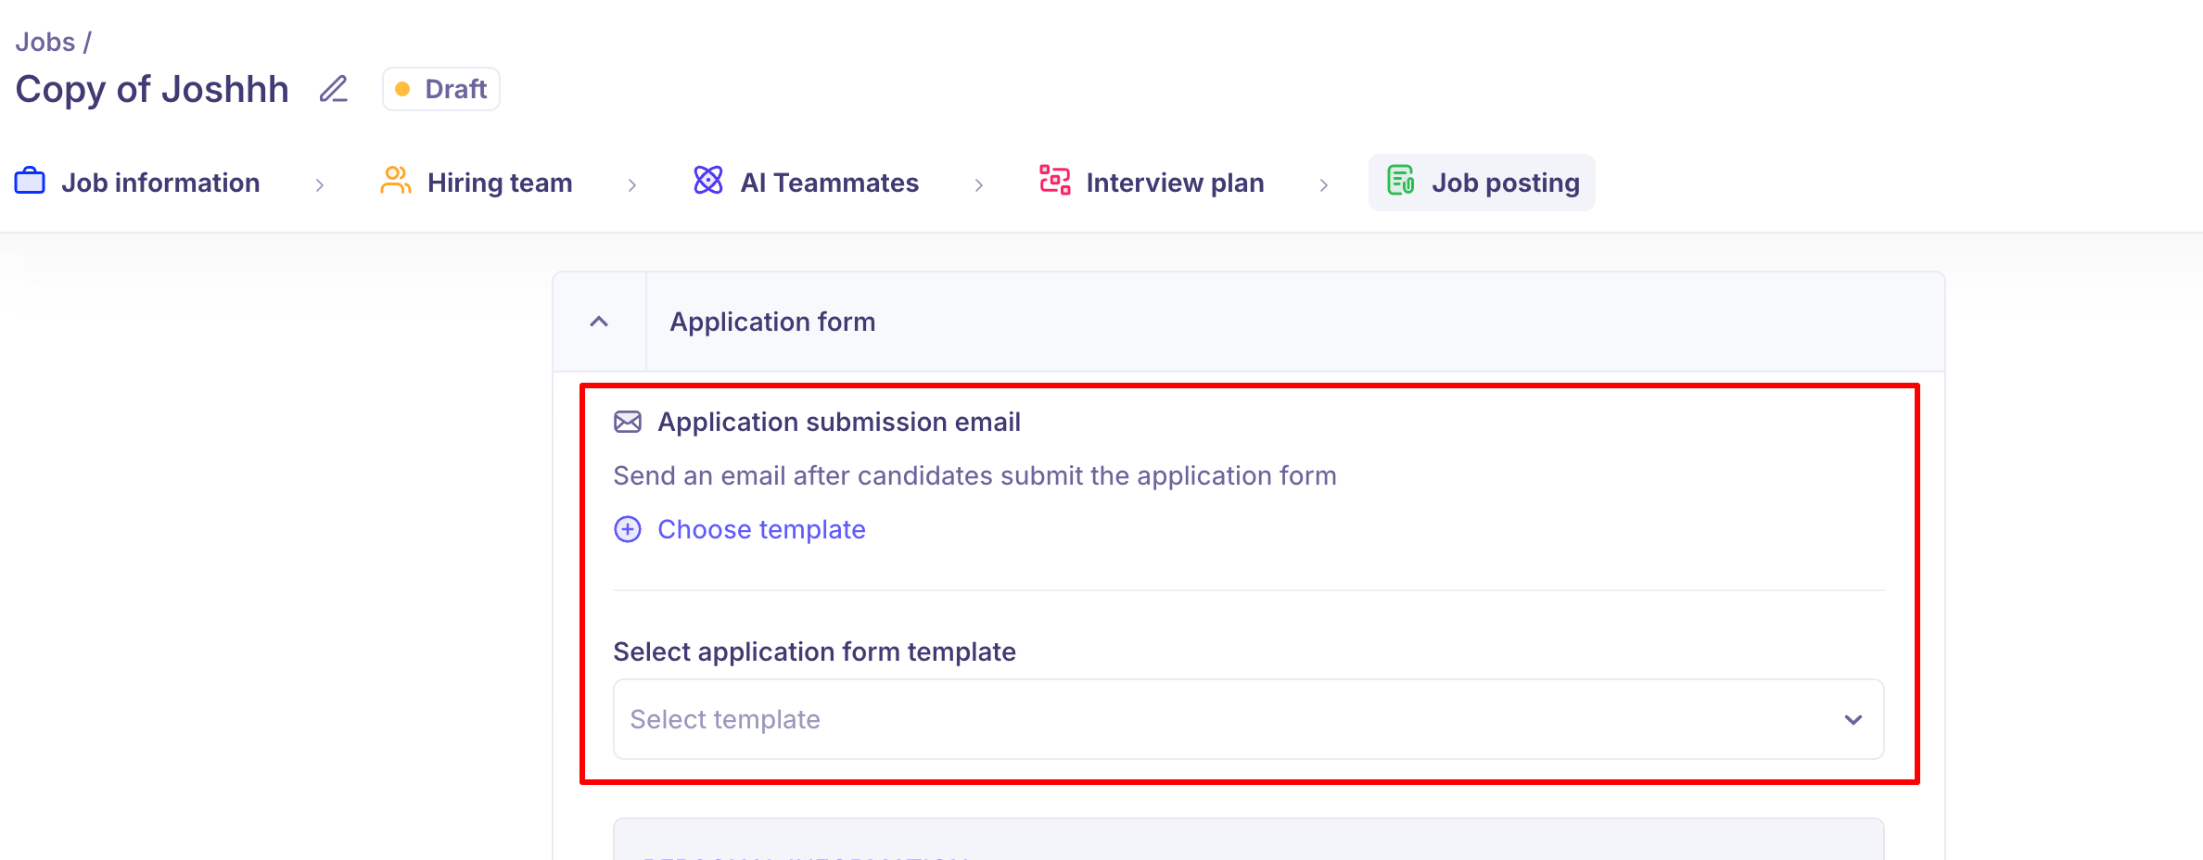Click the pencil edit icon beside job title

pyautogui.click(x=334, y=89)
